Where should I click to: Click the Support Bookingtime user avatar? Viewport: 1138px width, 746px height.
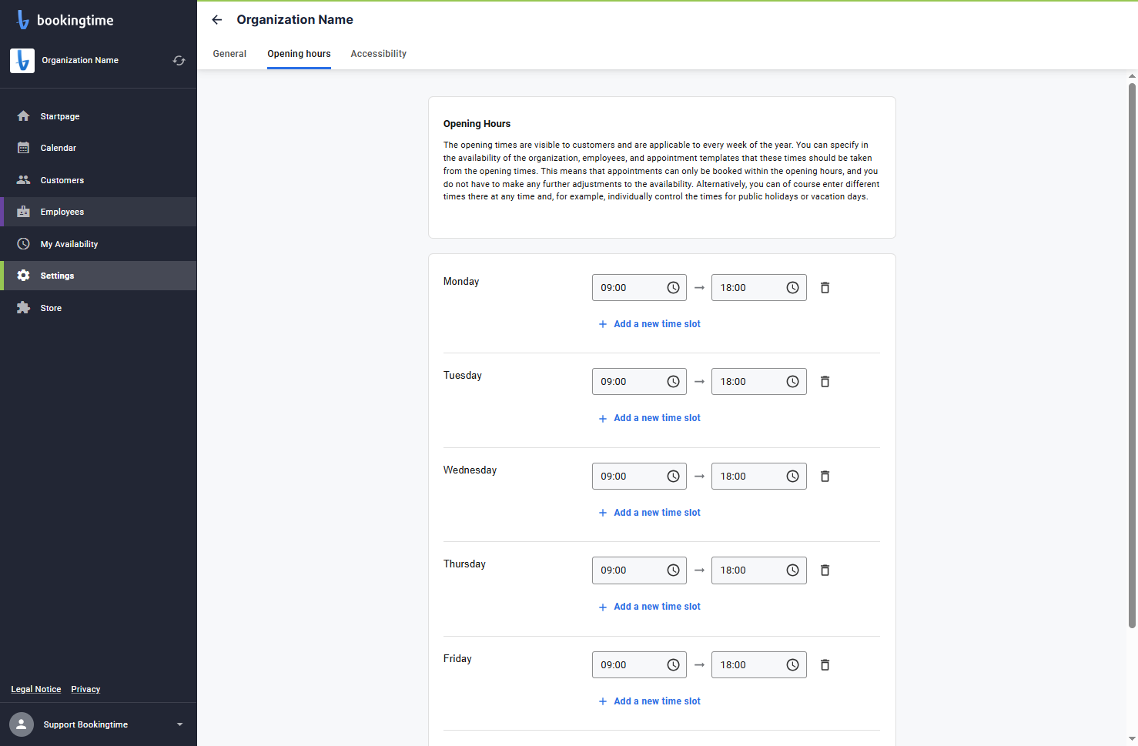coord(22,724)
